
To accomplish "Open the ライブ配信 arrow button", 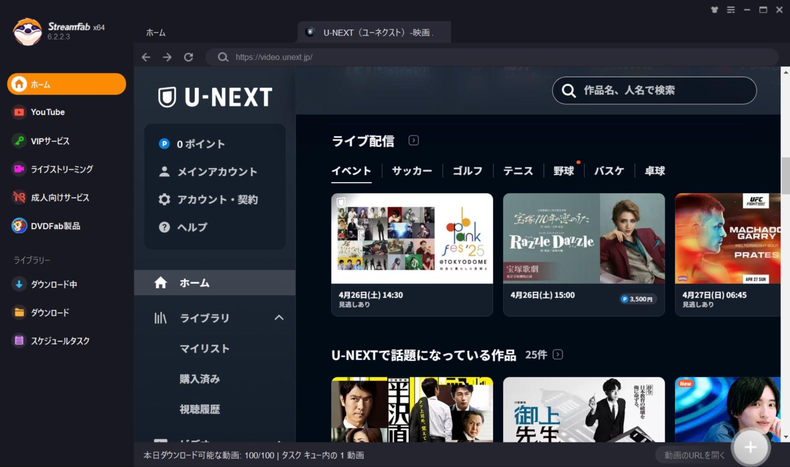I will click(x=414, y=140).
